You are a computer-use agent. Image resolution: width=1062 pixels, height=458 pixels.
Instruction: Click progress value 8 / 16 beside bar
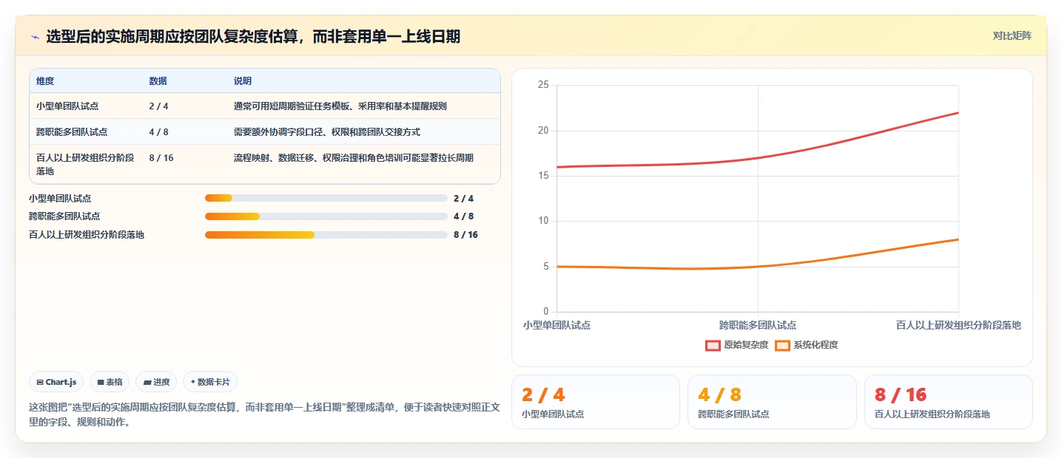point(466,235)
